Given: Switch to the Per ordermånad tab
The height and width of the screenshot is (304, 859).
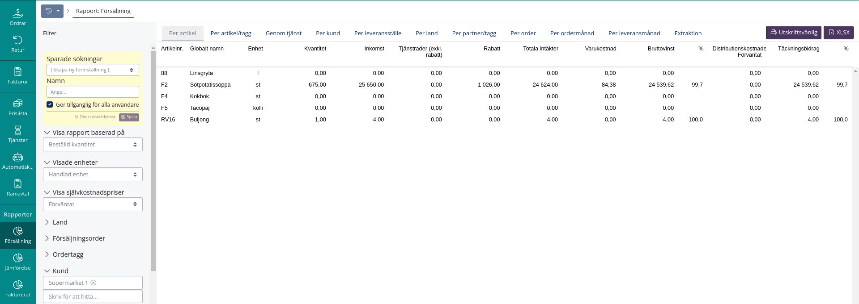Looking at the screenshot, I should [x=572, y=33].
